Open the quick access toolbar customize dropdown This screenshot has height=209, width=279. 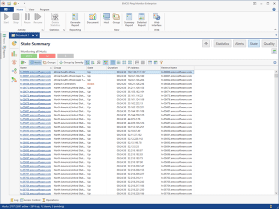[24, 3]
